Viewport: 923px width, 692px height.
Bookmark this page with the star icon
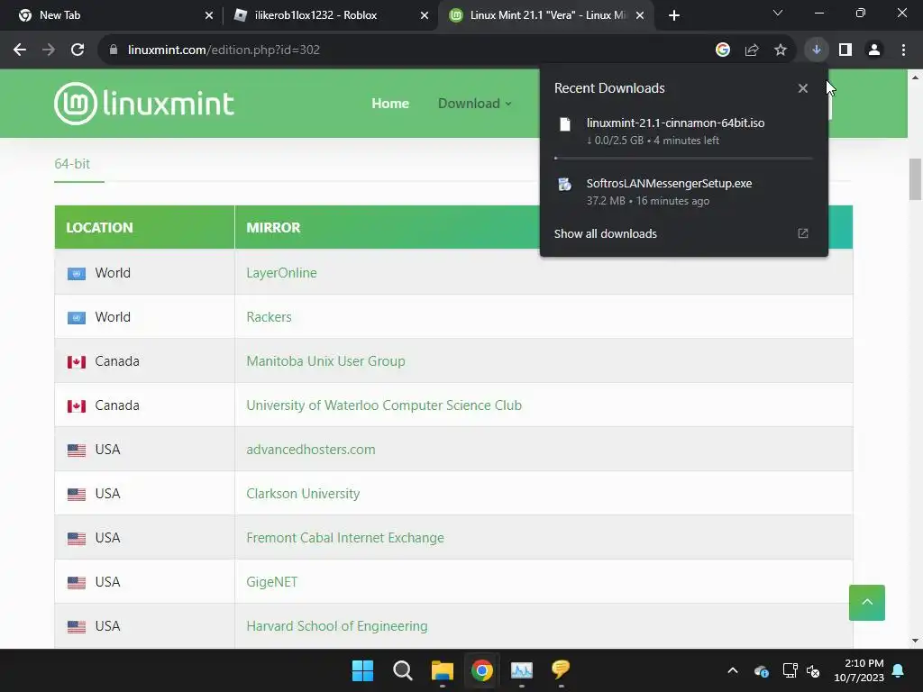pos(781,50)
